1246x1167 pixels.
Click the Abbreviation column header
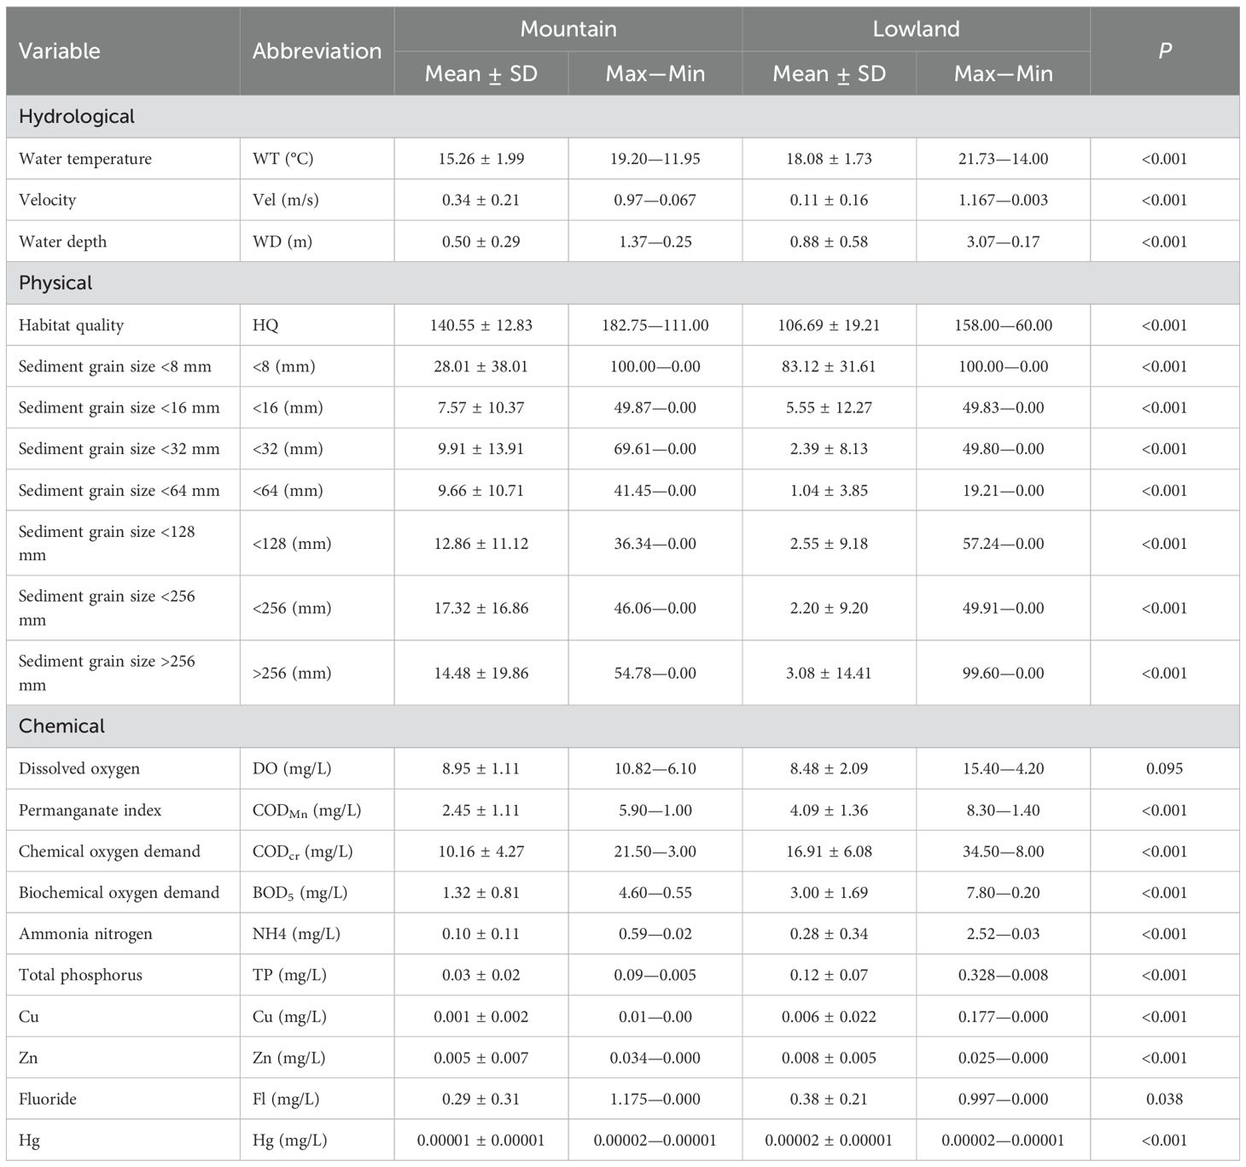[x=317, y=51]
